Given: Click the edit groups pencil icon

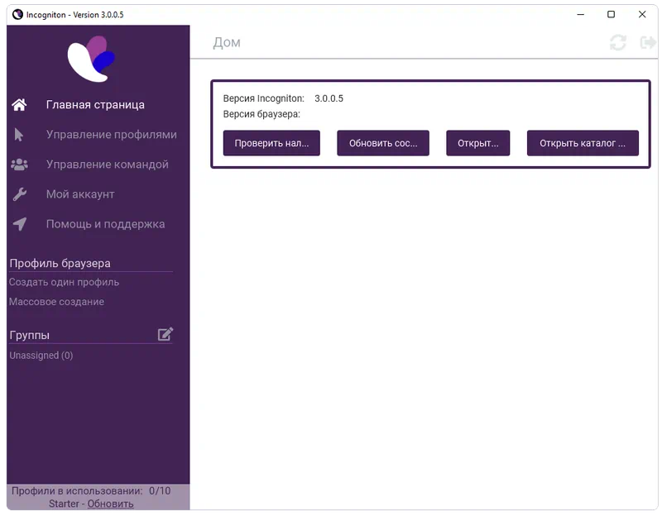Looking at the screenshot, I should point(165,334).
